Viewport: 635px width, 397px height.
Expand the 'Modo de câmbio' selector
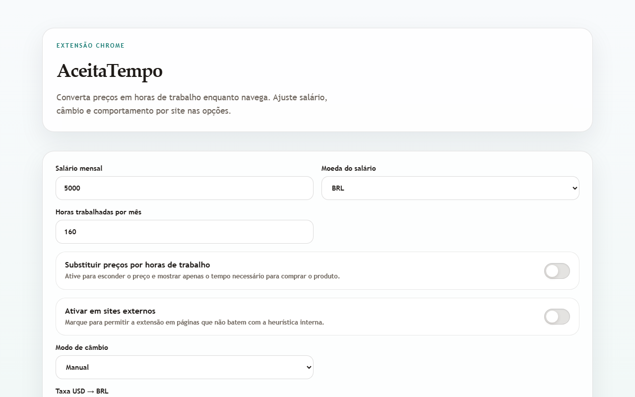coord(184,367)
